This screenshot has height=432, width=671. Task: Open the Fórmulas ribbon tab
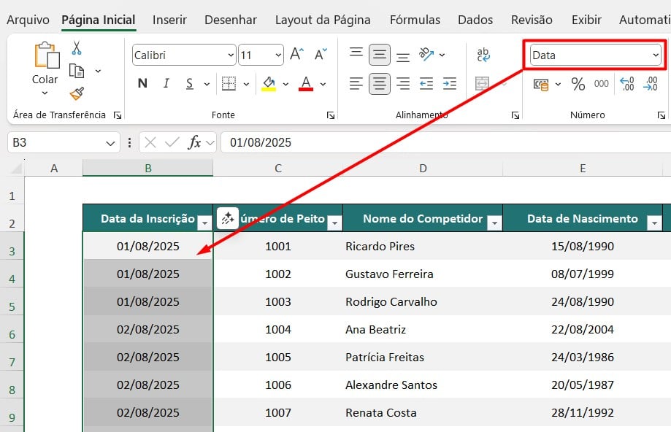pyautogui.click(x=415, y=20)
